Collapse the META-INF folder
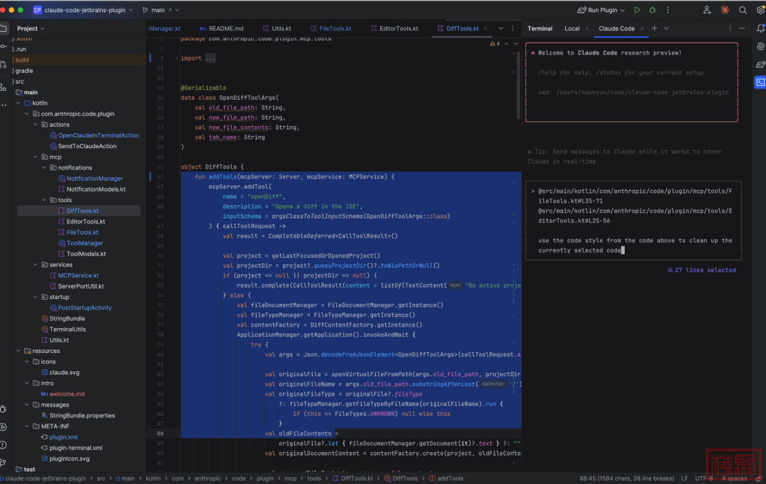The height and width of the screenshot is (484, 766). (27, 426)
